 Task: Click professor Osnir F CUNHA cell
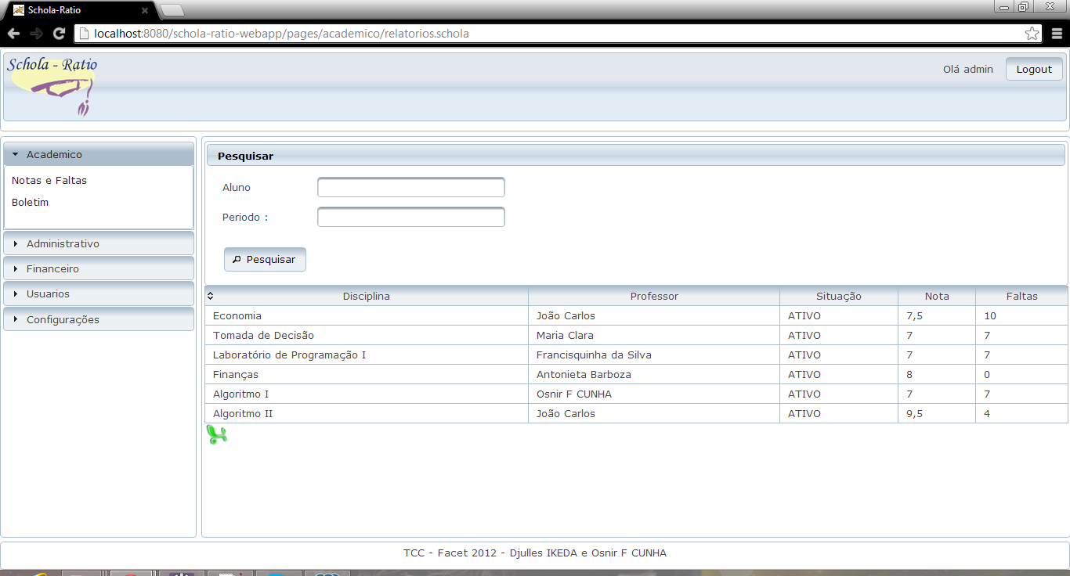coord(654,394)
